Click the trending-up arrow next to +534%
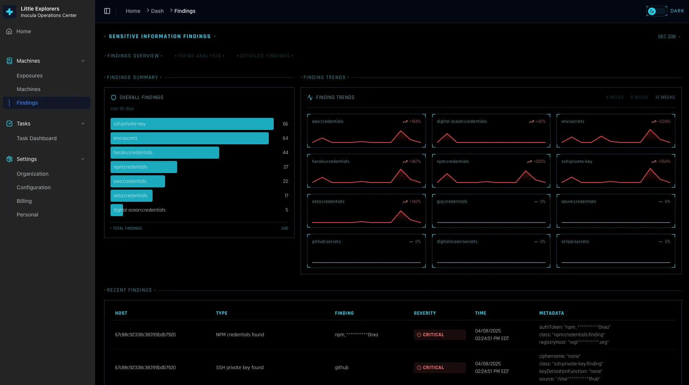This screenshot has width=689, height=385. [653, 122]
